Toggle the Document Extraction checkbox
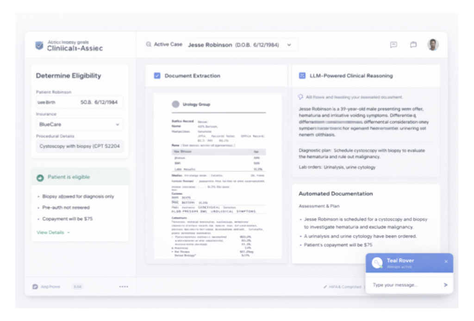The width and height of the screenshot is (474, 321). pyautogui.click(x=157, y=76)
